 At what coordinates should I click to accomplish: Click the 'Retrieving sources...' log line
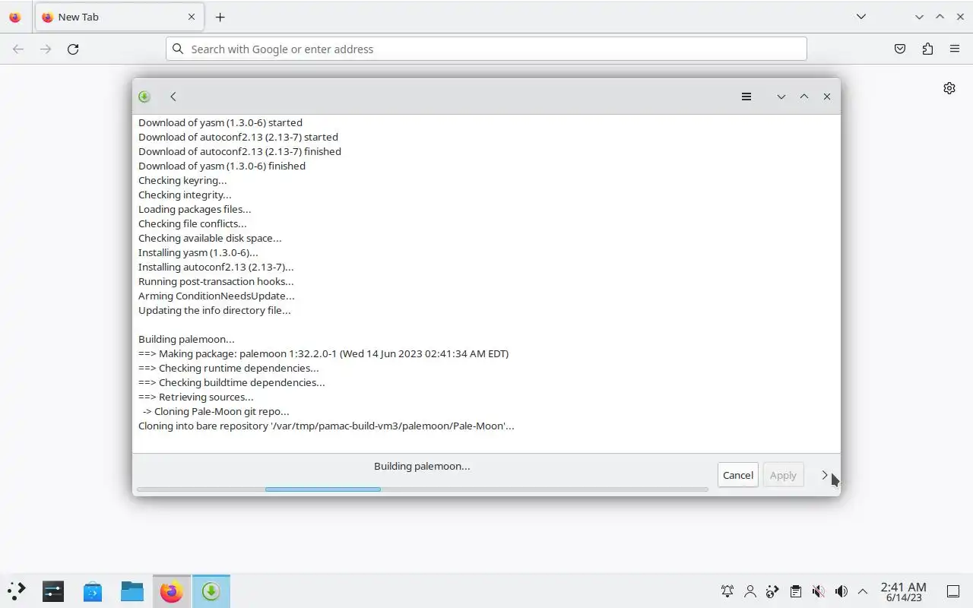196,397
